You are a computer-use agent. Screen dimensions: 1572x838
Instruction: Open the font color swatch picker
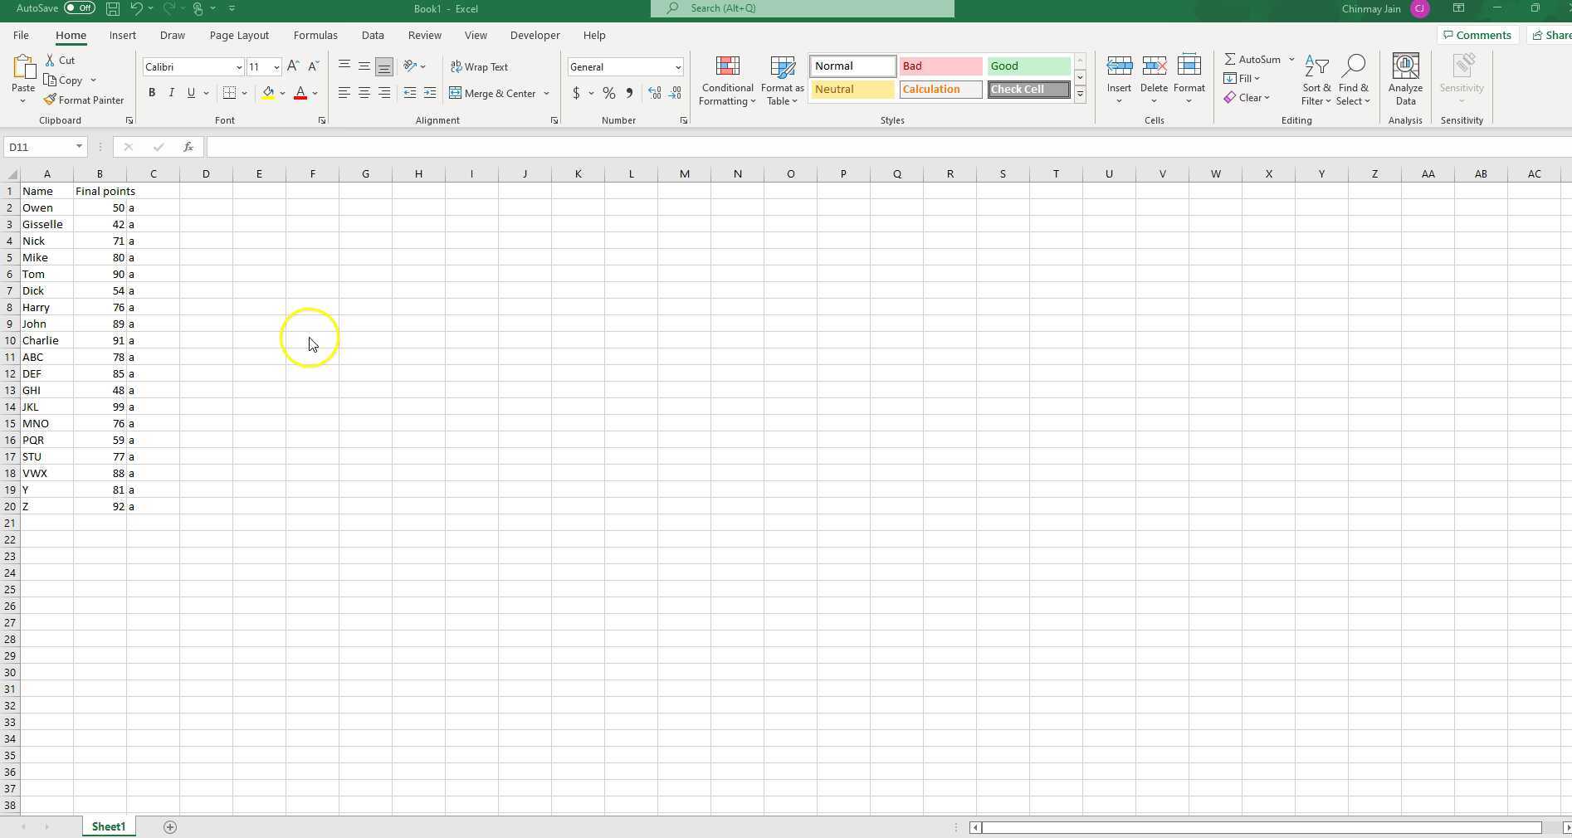pyautogui.click(x=314, y=93)
